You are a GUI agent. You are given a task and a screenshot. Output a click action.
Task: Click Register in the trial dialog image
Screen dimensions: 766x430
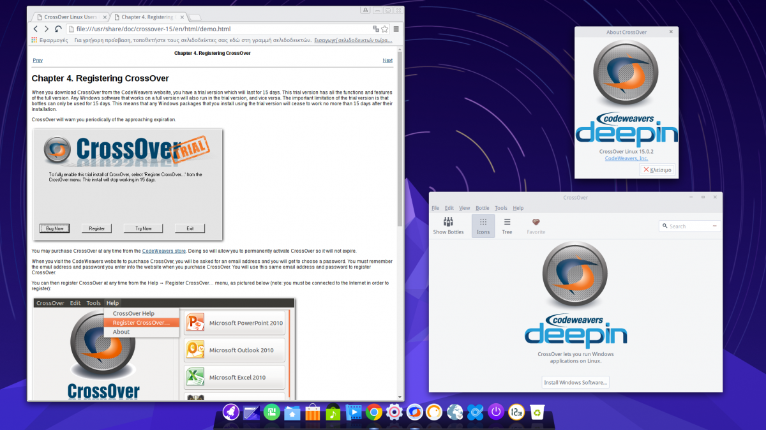tap(97, 228)
